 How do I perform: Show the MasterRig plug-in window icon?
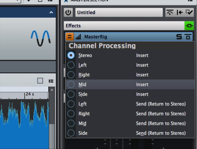pos(188,37)
